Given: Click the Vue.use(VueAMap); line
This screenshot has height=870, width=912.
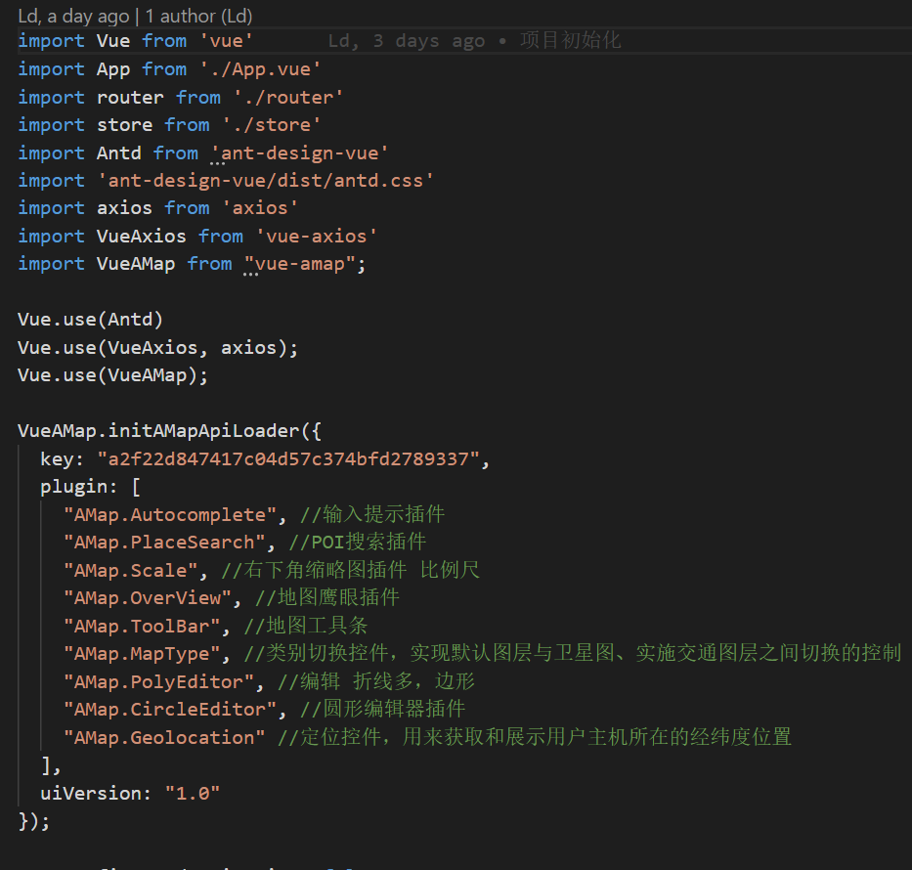Looking at the screenshot, I should point(112,375).
